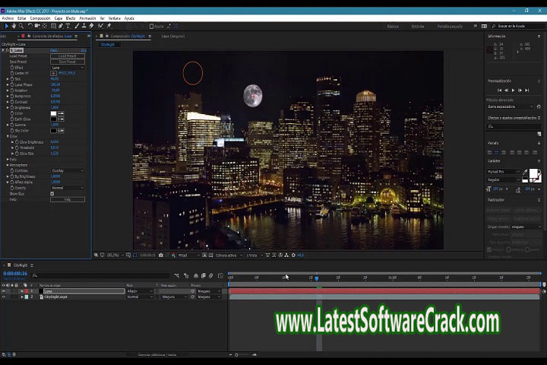Select the Puppet Pin tool

[109, 26]
